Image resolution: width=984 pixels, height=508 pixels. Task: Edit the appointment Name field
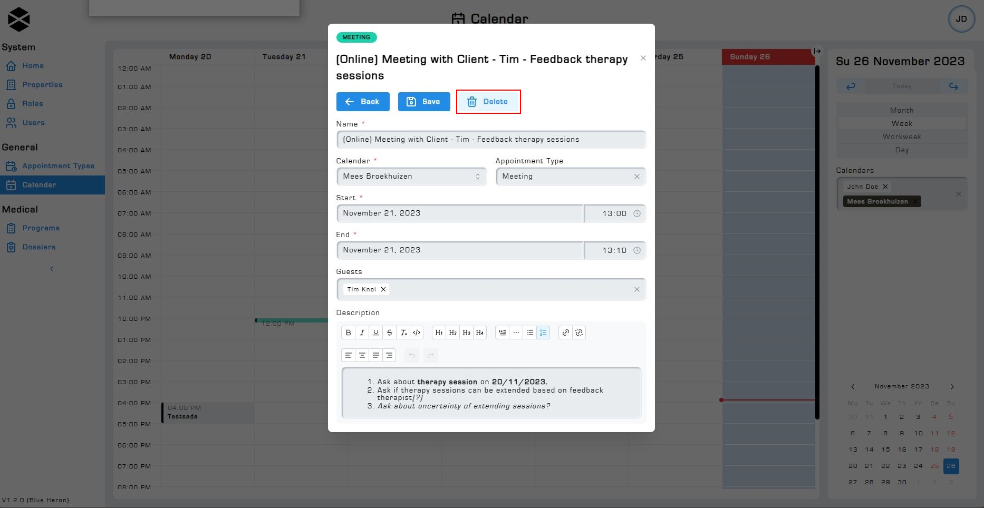491,140
